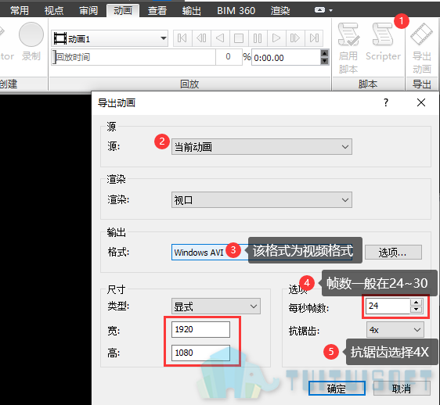This screenshot has height=405, width=440.
Task: Stop animation playback
Action: point(239,38)
